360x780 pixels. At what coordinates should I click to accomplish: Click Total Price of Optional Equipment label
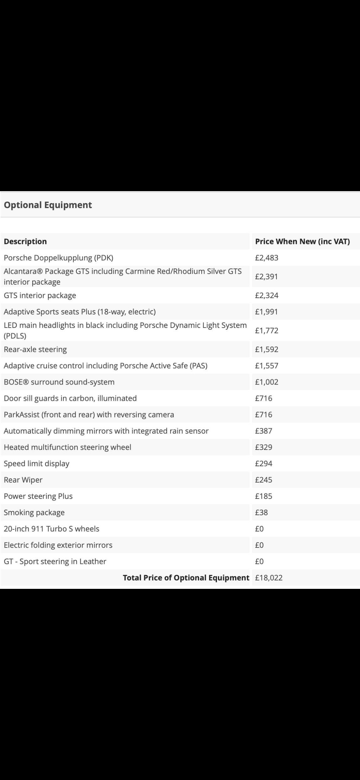point(186,578)
